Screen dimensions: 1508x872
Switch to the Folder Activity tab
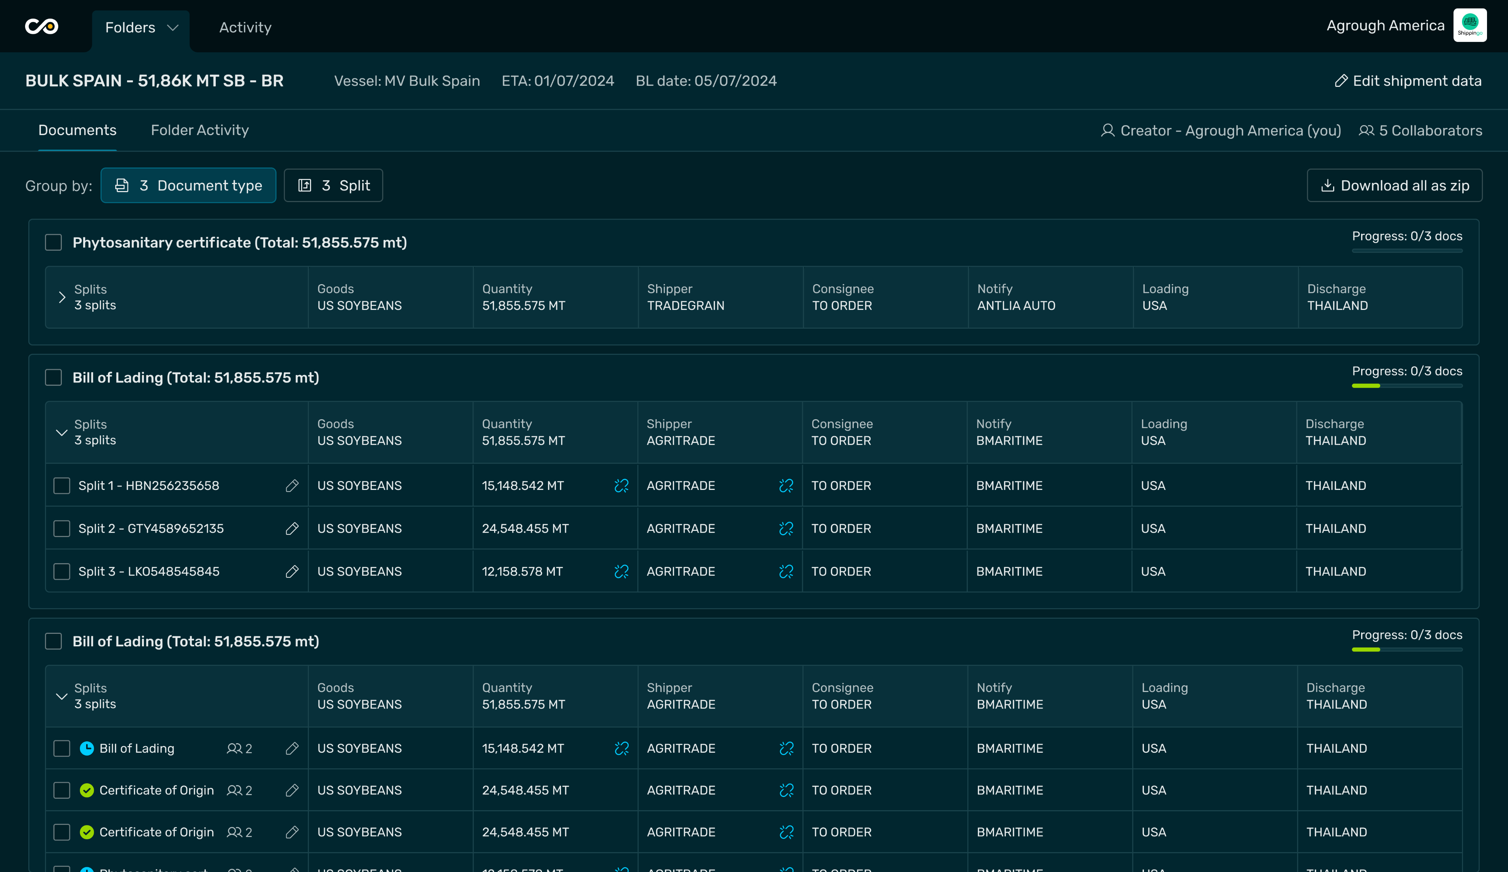[x=199, y=130]
